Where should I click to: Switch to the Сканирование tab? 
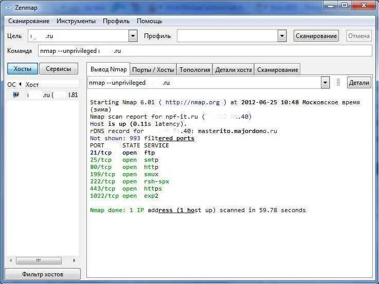(278, 70)
